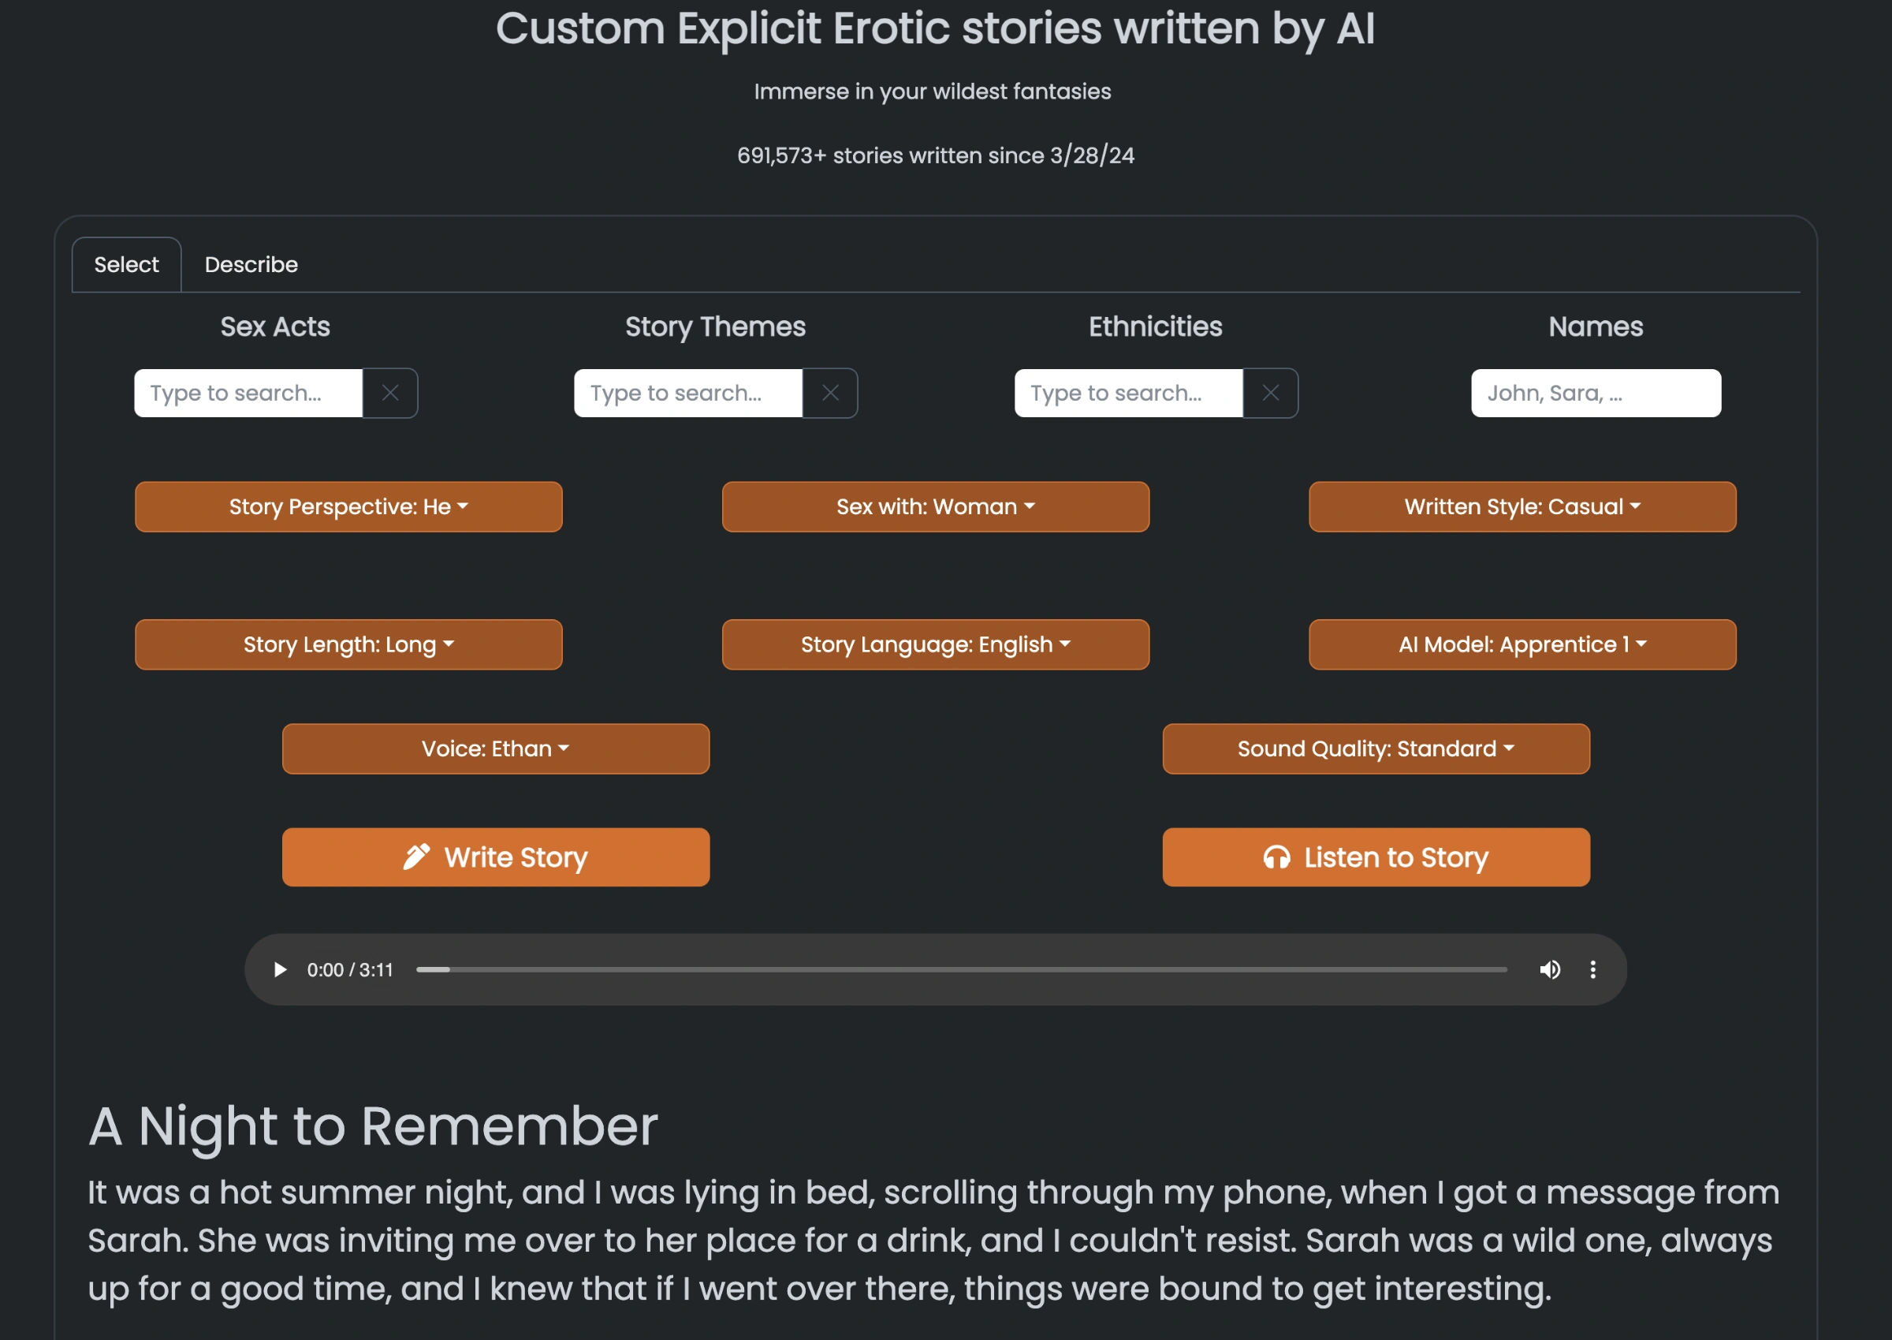Select the Select tab

click(126, 265)
